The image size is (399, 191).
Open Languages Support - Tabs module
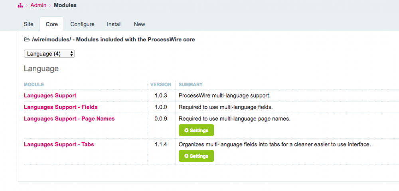(59, 144)
